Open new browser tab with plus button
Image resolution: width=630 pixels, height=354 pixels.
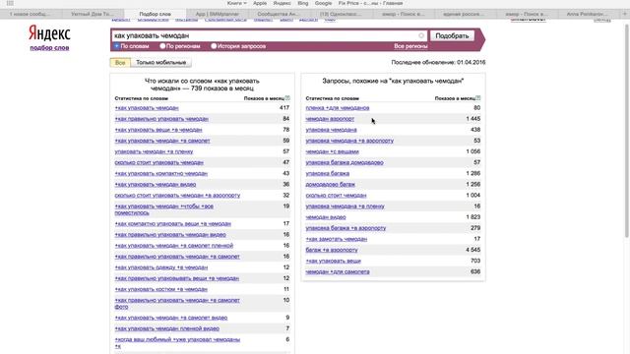[x=624, y=14]
